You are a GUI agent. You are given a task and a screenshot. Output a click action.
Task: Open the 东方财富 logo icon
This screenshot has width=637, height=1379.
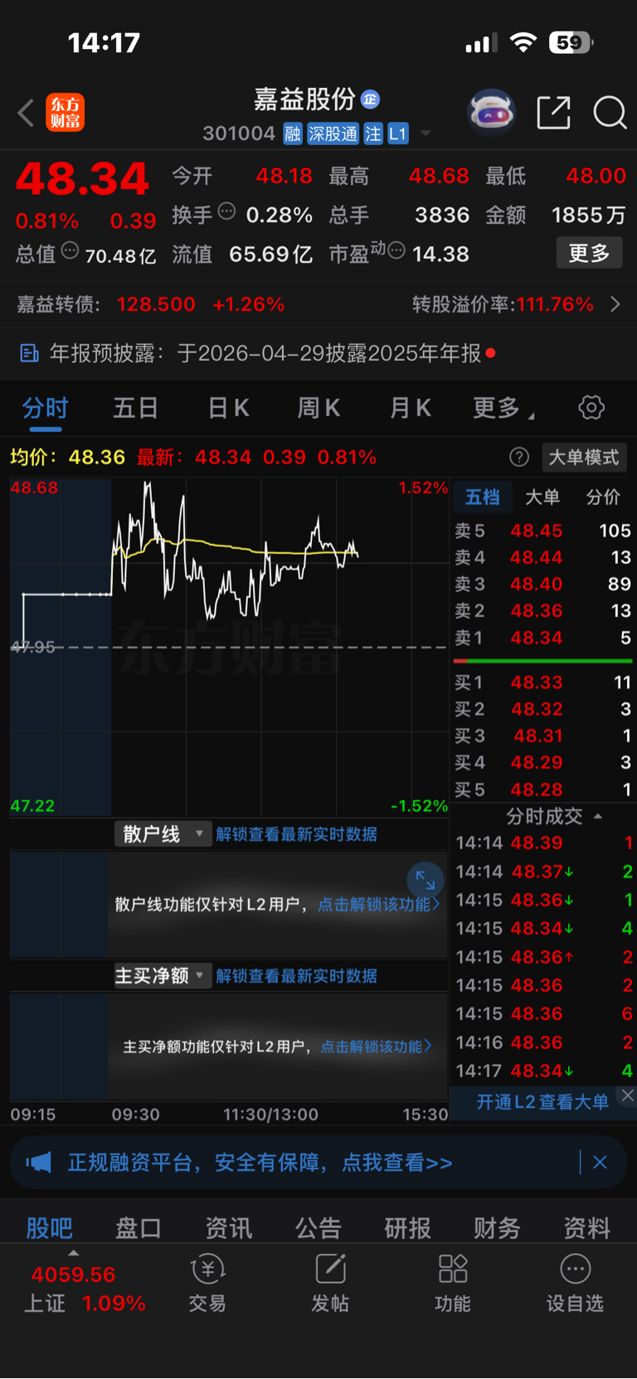click(65, 113)
